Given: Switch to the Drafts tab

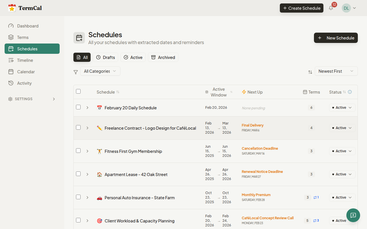Looking at the screenshot, I should click(106, 57).
